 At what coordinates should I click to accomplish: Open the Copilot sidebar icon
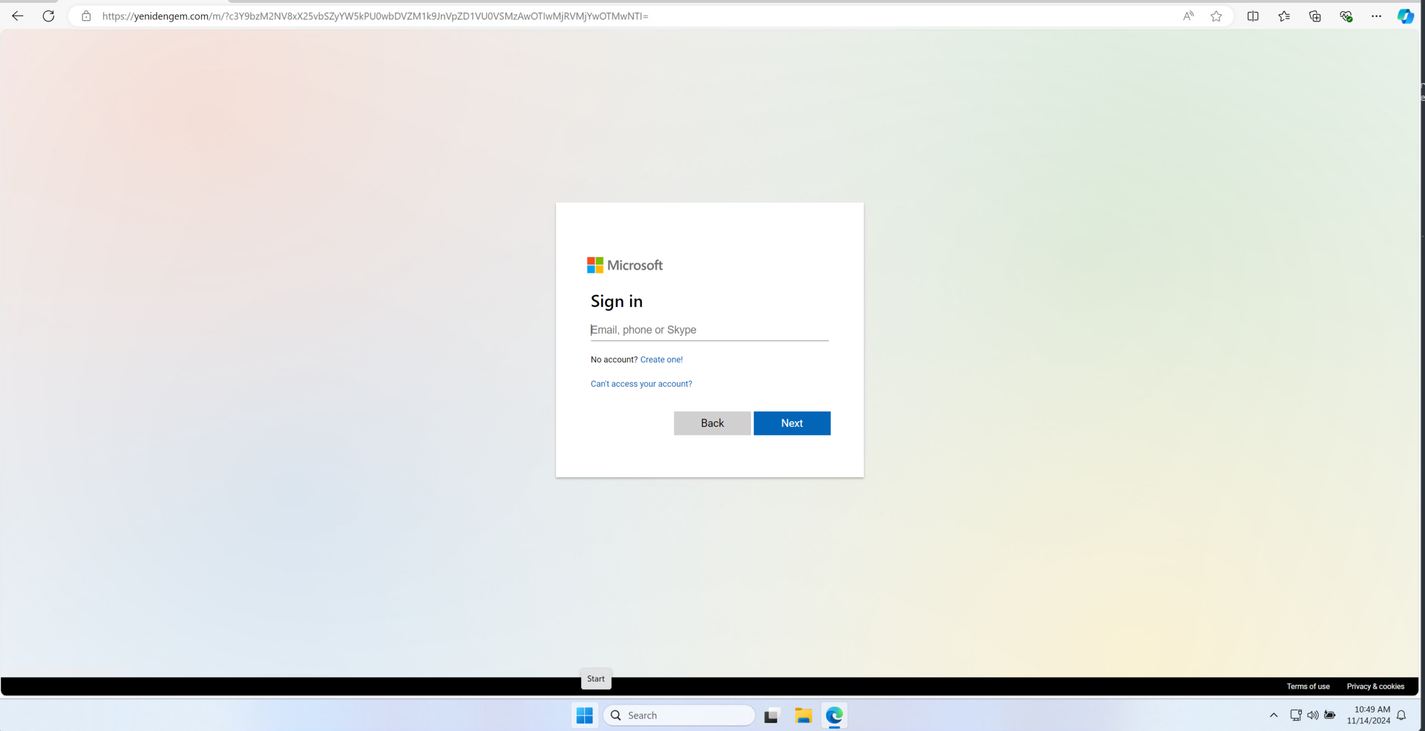1405,16
